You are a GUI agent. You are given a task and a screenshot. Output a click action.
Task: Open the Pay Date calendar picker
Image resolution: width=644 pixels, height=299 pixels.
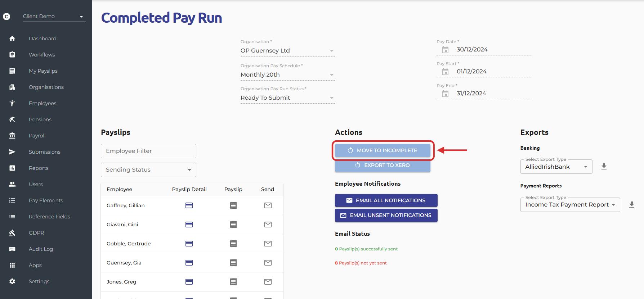pyautogui.click(x=445, y=50)
